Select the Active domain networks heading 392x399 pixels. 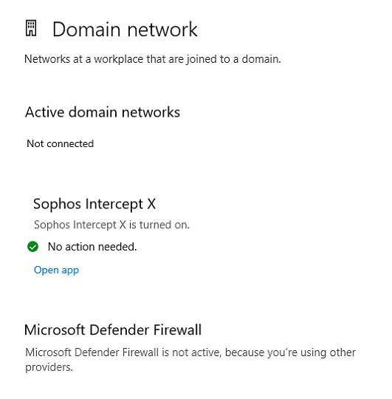[x=103, y=112]
